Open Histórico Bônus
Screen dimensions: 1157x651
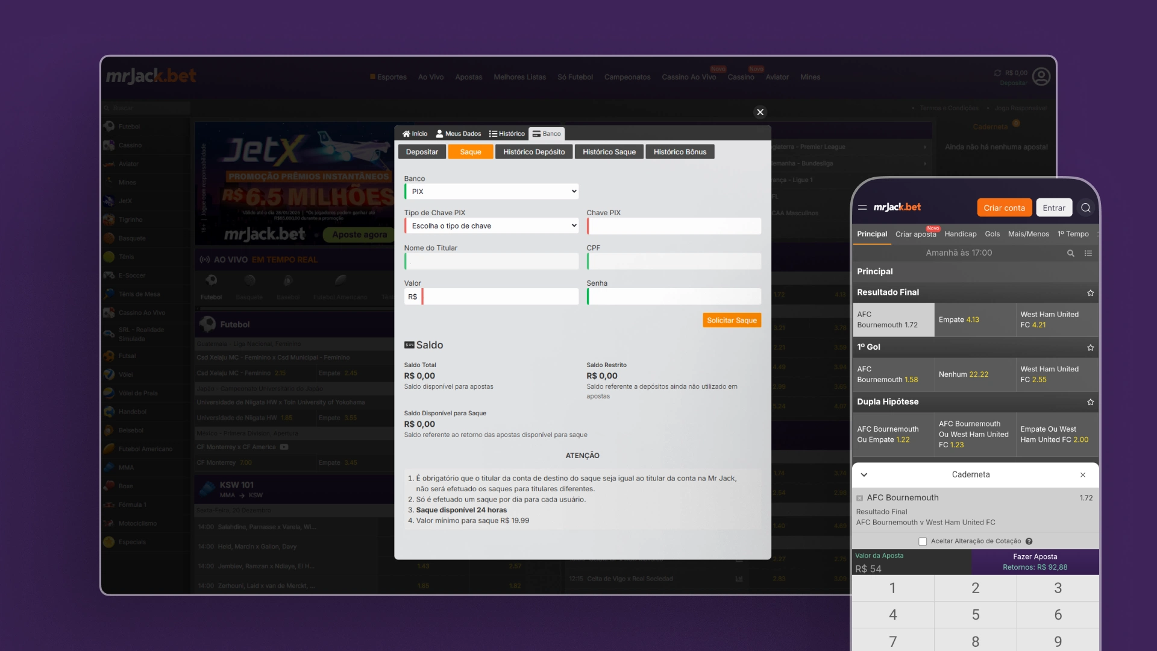click(x=680, y=152)
